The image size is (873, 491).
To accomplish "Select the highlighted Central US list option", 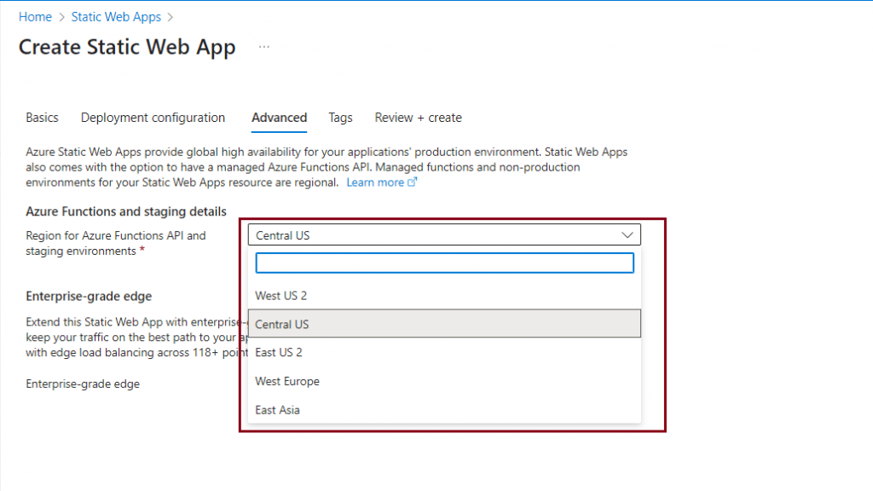I will 282,324.
